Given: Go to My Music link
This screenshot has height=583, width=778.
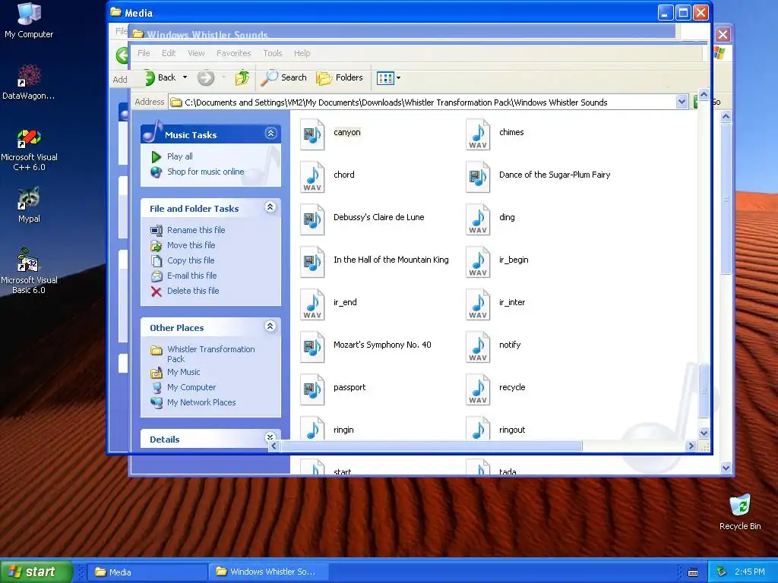Looking at the screenshot, I should [x=184, y=372].
